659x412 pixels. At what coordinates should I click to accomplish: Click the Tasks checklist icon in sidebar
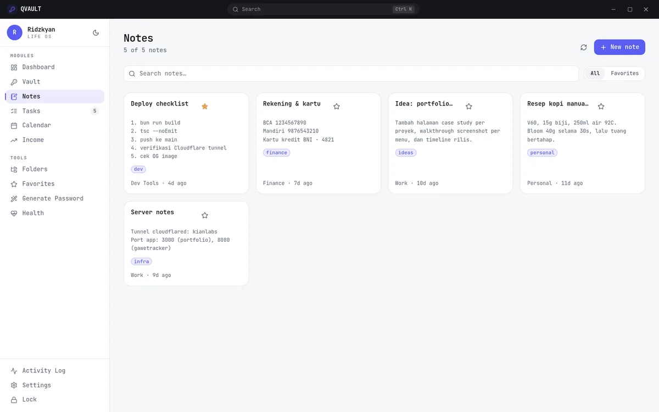(x=14, y=111)
